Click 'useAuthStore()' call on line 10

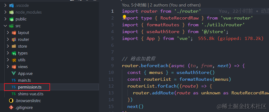coord(196,73)
